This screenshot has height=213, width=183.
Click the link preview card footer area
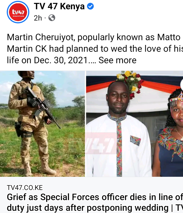91,195
